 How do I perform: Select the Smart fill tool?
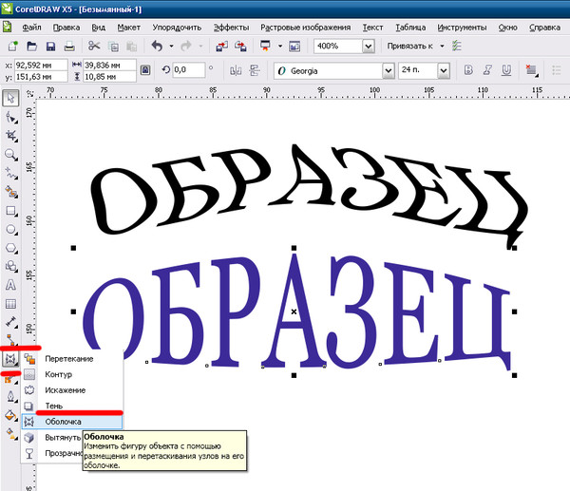tap(10, 192)
